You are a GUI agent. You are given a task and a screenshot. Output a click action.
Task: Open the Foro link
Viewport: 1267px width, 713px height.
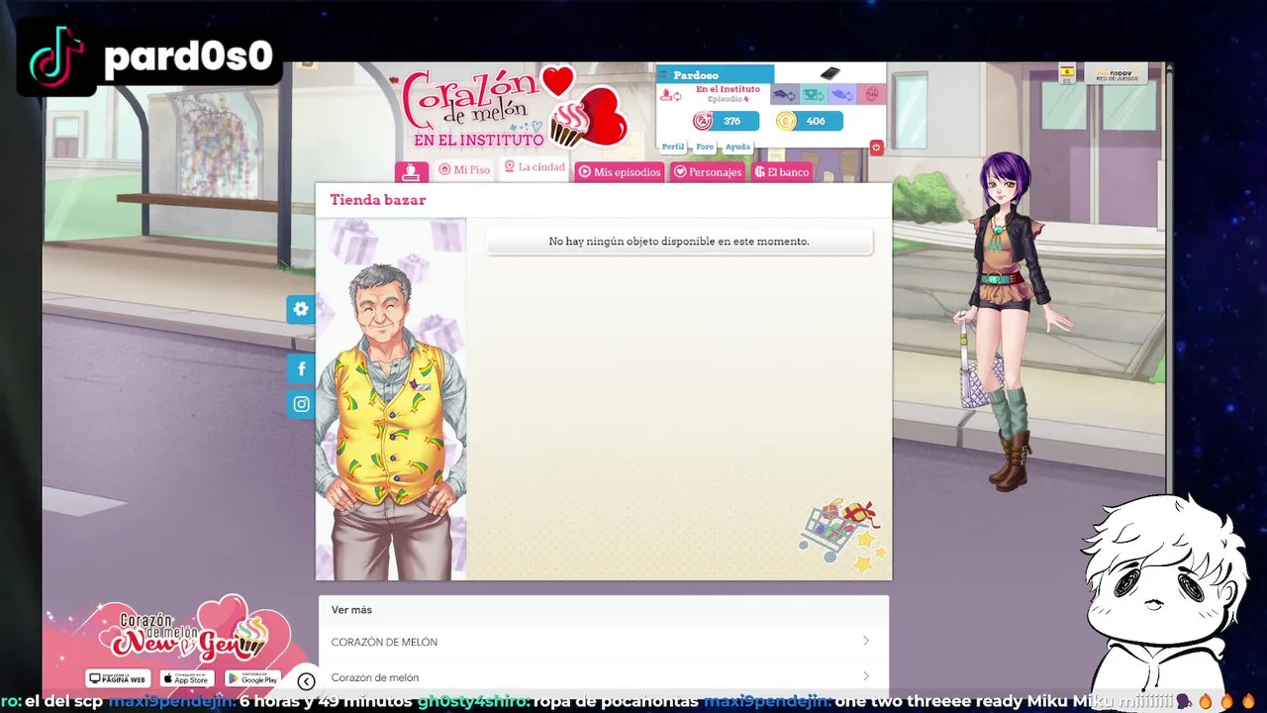point(705,147)
